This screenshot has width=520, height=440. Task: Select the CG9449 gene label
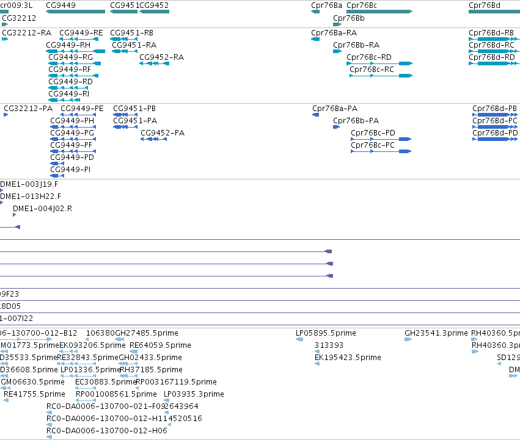point(60,5)
